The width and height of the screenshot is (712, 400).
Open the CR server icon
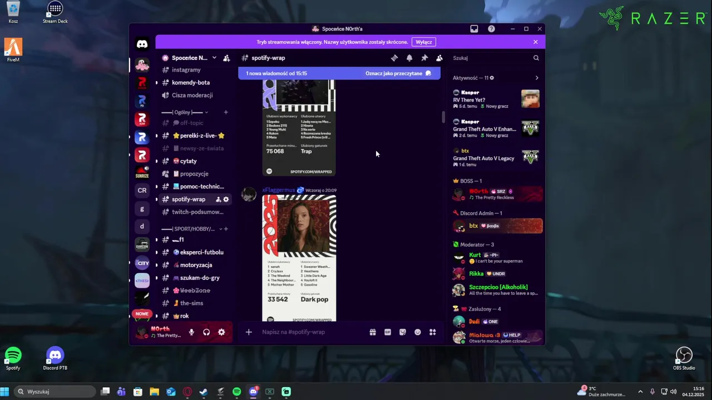142,191
